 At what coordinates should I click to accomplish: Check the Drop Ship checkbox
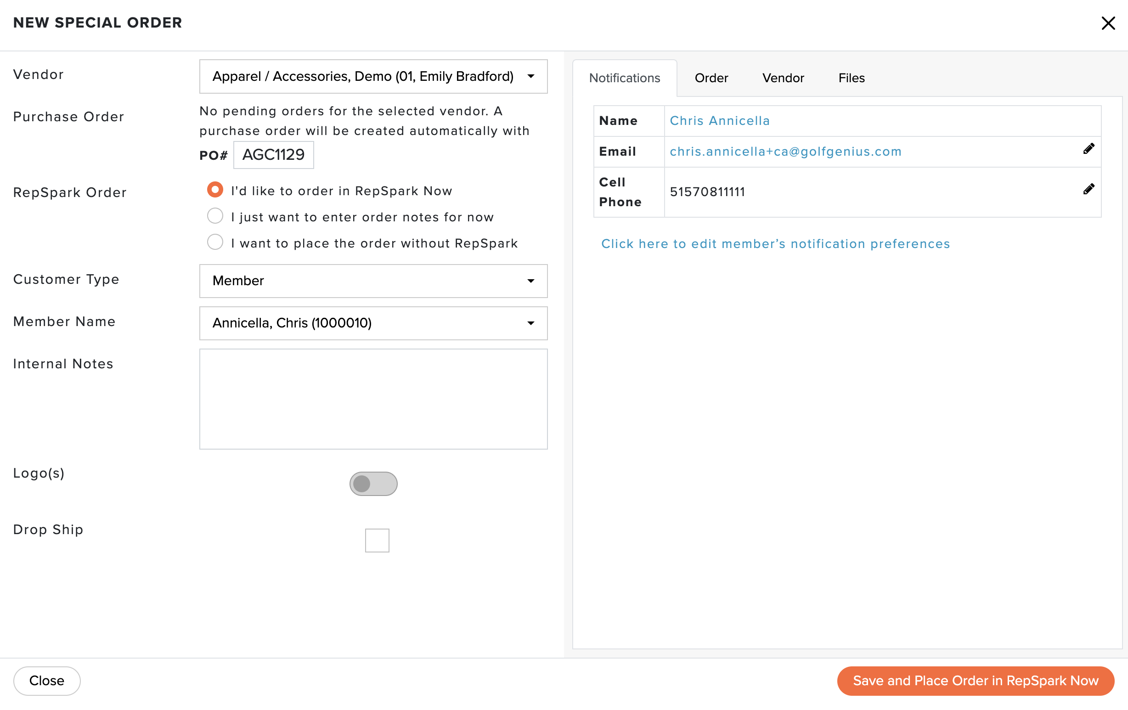click(377, 541)
